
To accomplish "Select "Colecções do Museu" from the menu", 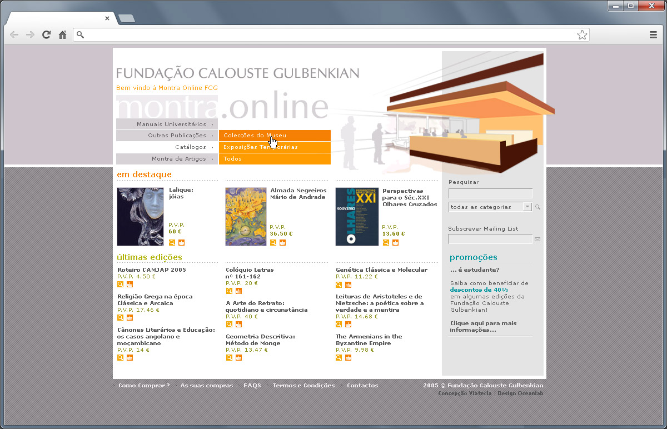I will pos(255,135).
